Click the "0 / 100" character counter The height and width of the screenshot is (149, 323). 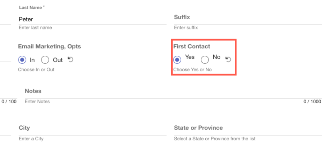coord(9,101)
